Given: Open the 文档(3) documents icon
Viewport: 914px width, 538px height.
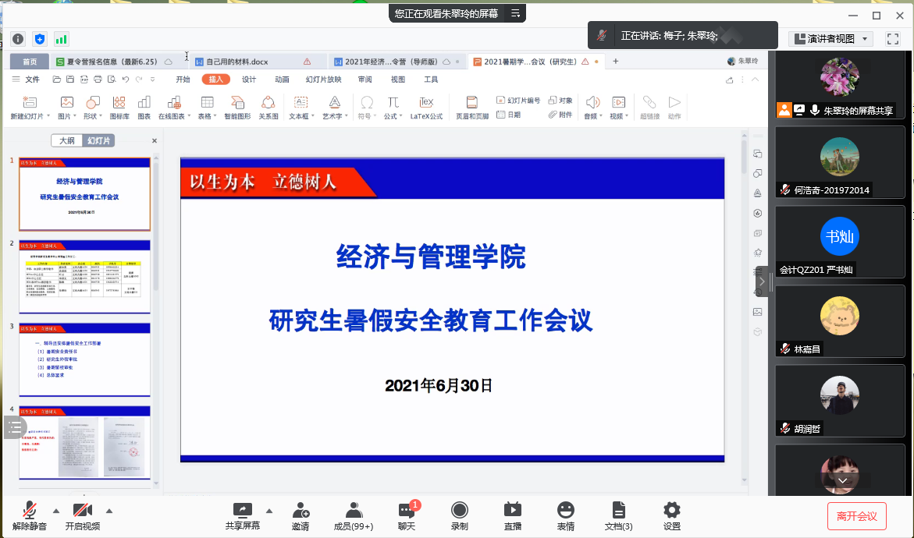Looking at the screenshot, I should 618,511.
